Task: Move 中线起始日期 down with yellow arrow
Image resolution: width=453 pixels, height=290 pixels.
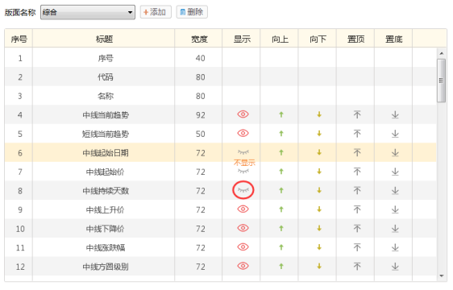Action: pyautogui.click(x=319, y=152)
